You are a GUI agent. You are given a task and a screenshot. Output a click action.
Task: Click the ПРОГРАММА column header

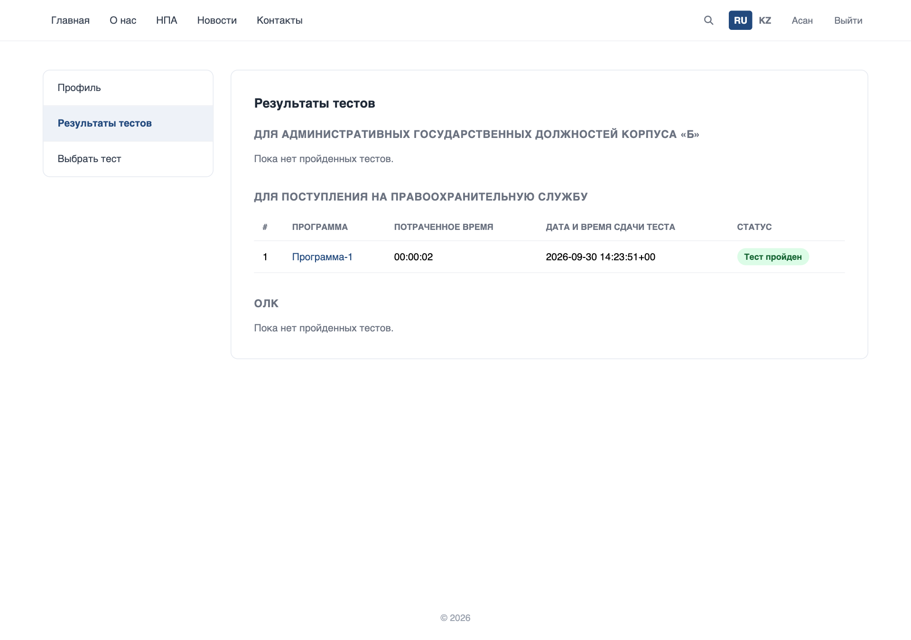(320, 227)
